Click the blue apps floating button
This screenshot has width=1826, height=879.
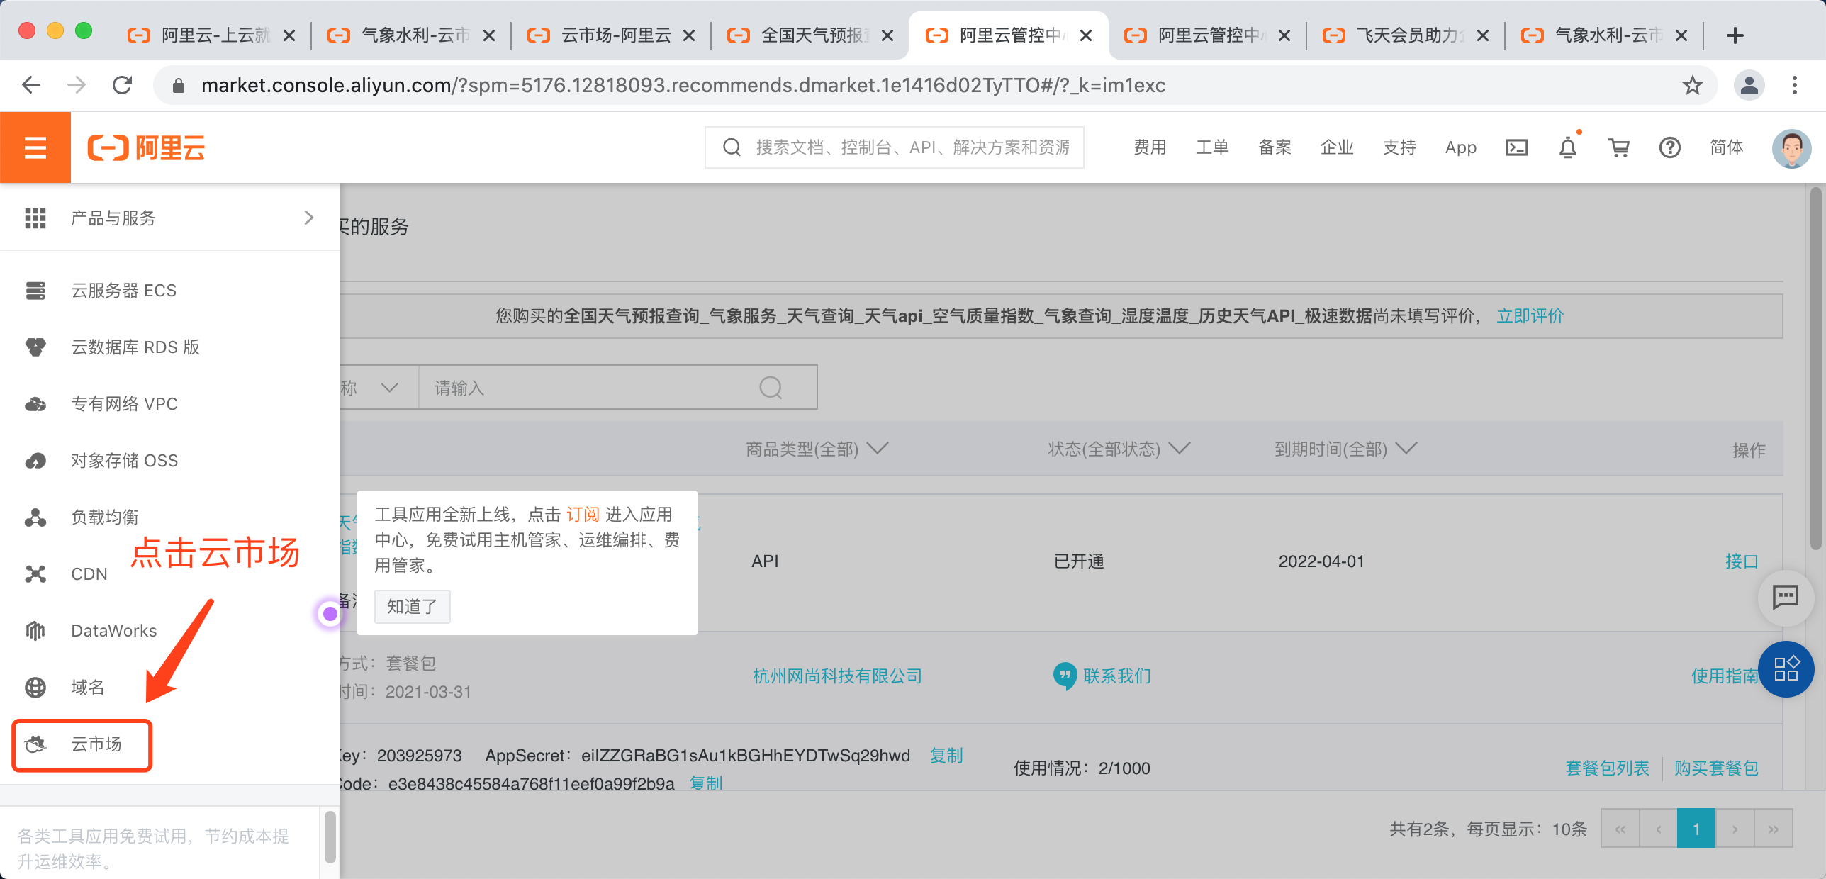(1786, 668)
